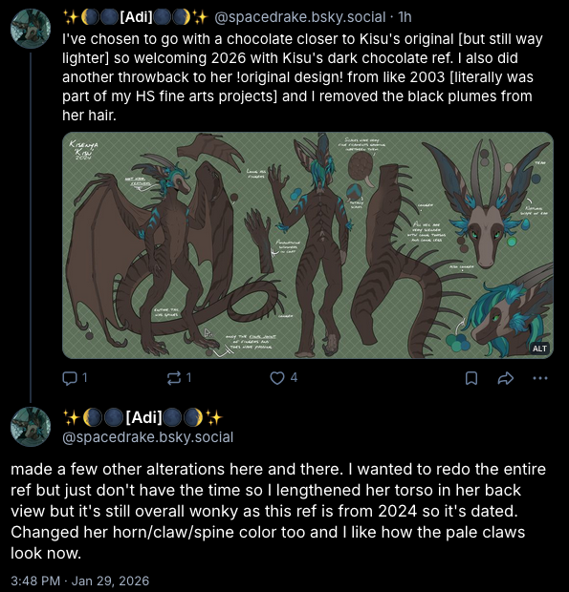Open the @spacedrake.bsky.social handle under the second post's name

(148, 437)
